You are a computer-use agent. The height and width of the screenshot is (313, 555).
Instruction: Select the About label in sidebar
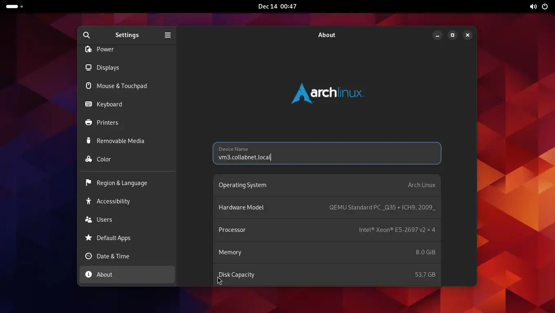[x=104, y=275]
